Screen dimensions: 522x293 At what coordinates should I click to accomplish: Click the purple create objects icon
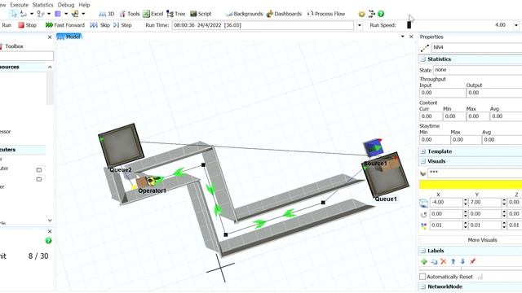pos(58,14)
